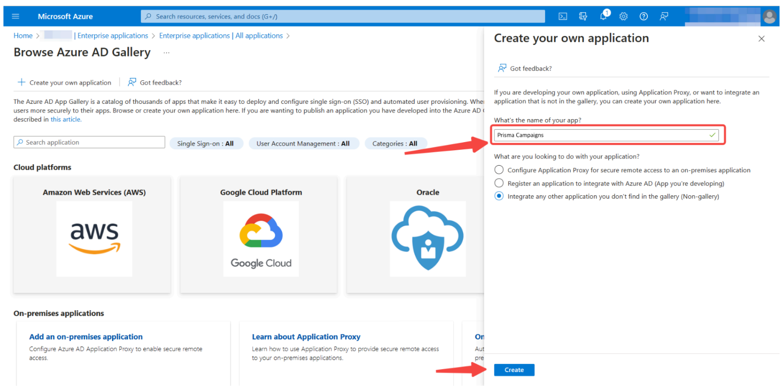Open the Categories : All filter

(x=395, y=144)
